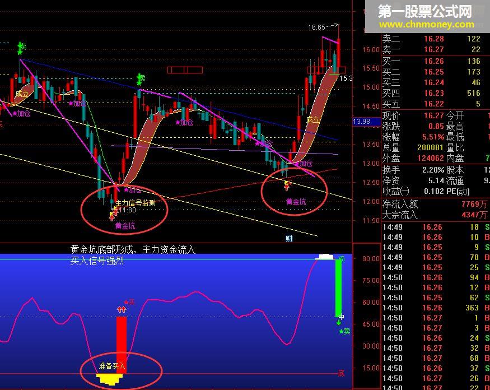490x390 pixels.
Task: Click the 今开 label
Action: pos(455,116)
